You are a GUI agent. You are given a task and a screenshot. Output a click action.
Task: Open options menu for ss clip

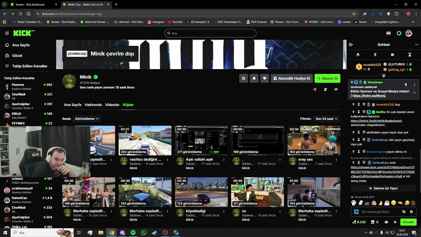click(280, 211)
